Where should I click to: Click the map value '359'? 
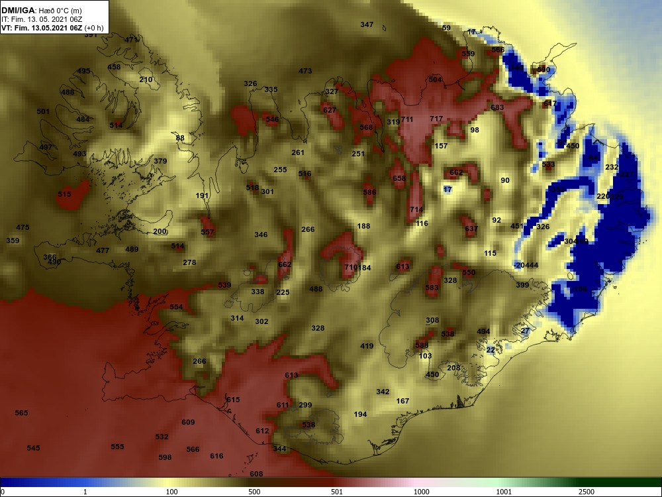point(13,241)
